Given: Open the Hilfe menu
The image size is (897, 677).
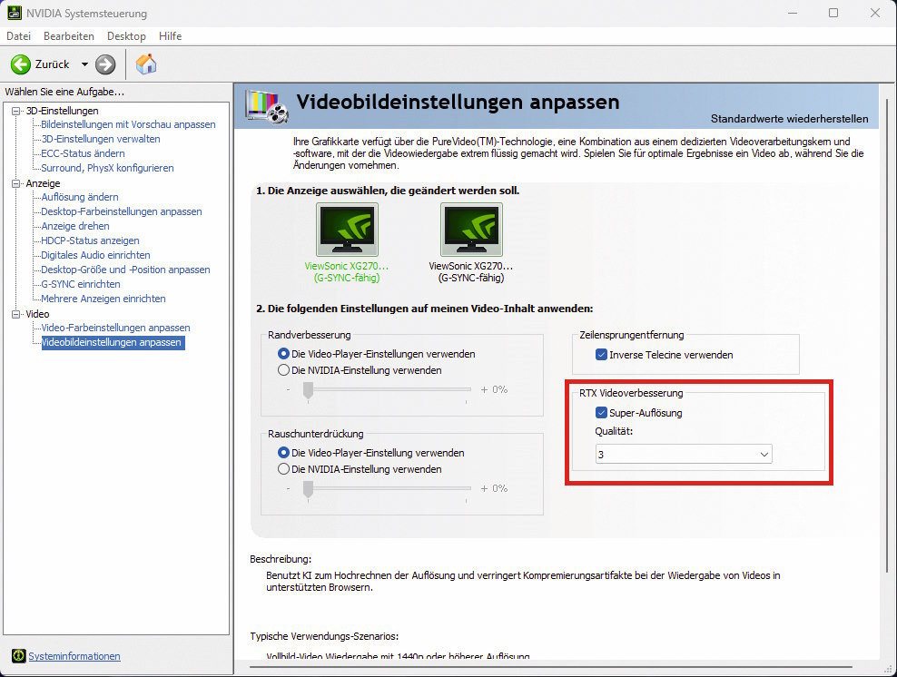Looking at the screenshot, I should tap(170, 36).
